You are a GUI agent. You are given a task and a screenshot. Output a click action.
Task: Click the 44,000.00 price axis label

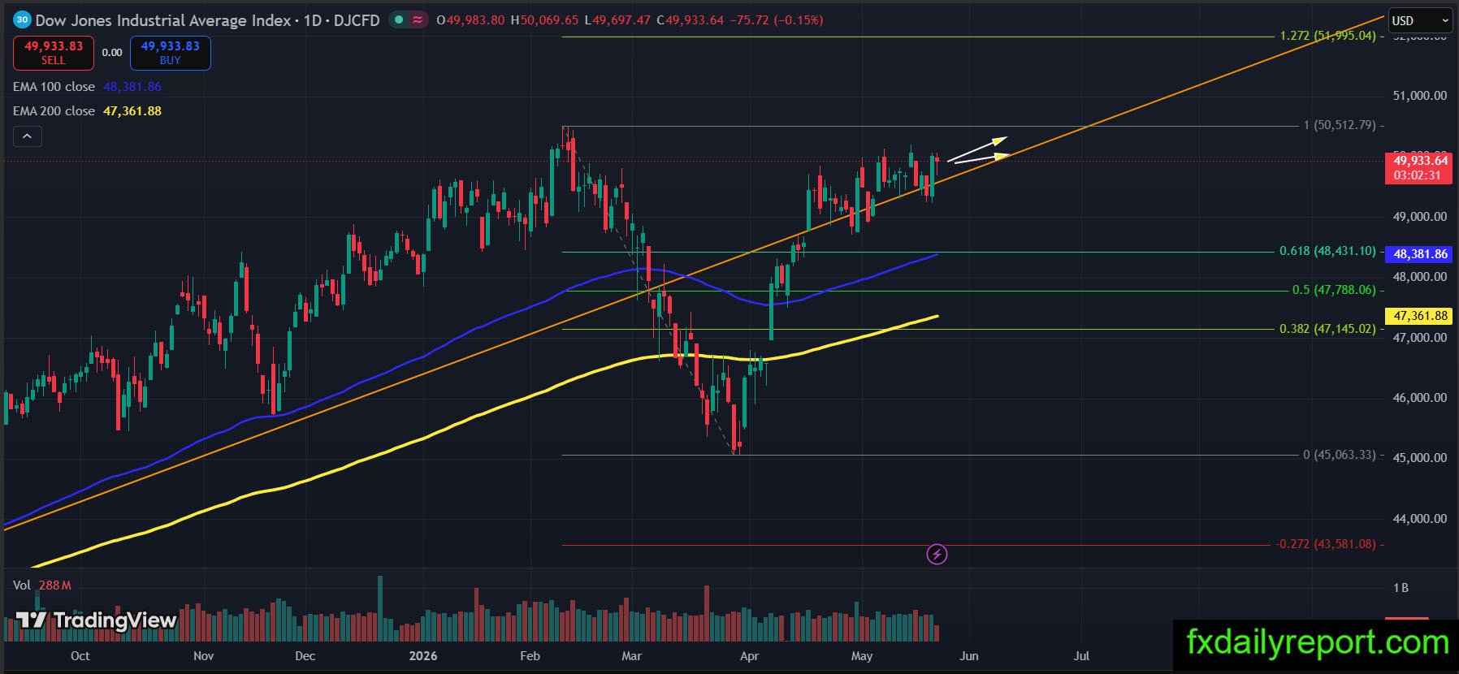click(1419, 519)
